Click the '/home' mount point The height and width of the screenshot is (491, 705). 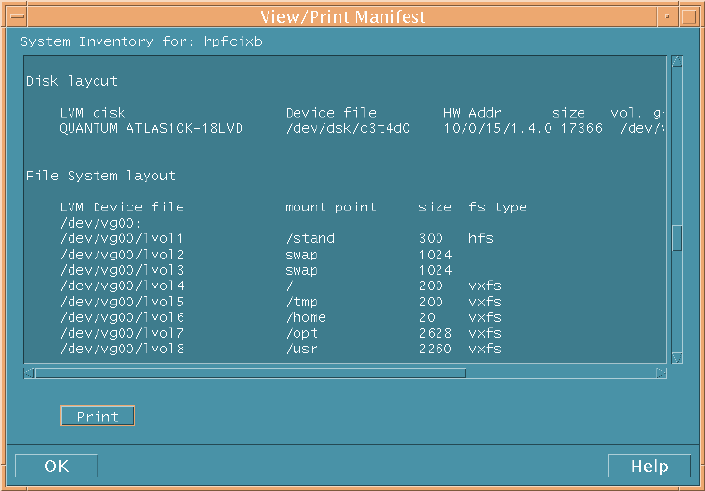(x=306, y=317)
